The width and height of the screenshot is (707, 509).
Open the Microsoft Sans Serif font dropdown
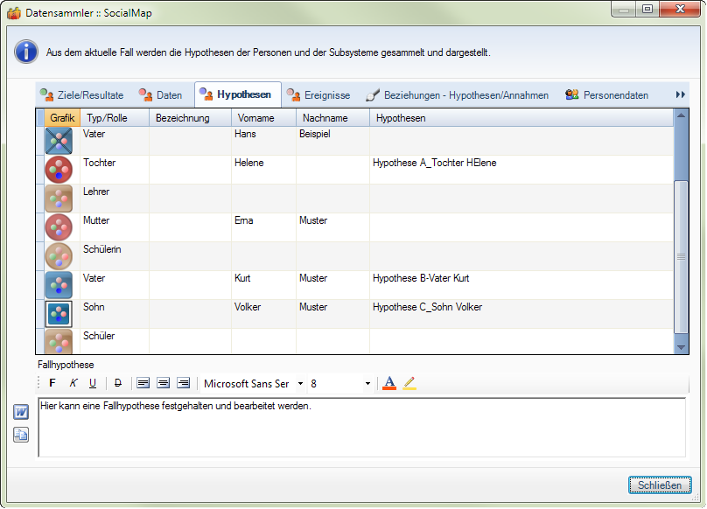tap(300, 384)
